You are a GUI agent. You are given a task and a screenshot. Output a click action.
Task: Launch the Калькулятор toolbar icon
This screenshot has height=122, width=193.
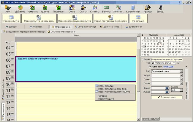click(x=133, y=9)
